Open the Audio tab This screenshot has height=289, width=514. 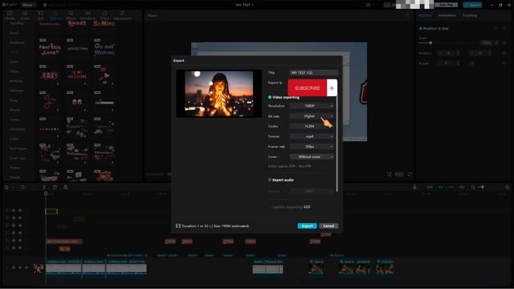(x=25, y=15)
